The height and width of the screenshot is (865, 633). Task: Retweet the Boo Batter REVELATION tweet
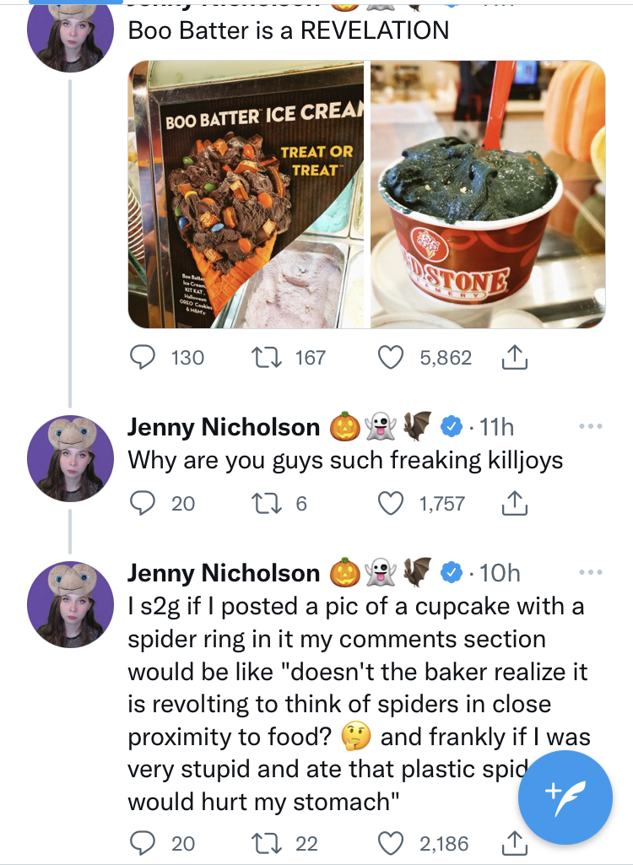267,358
